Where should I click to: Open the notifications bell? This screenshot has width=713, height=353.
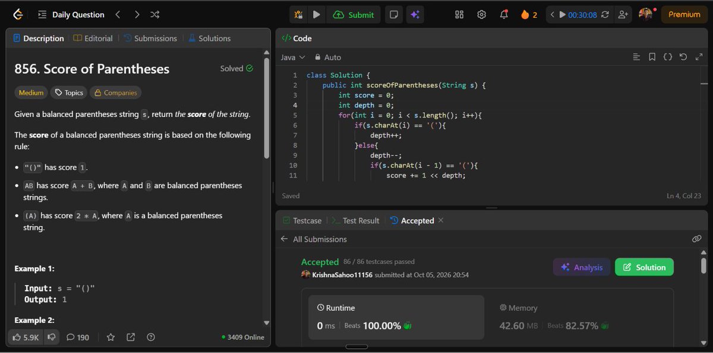point(504,14)
